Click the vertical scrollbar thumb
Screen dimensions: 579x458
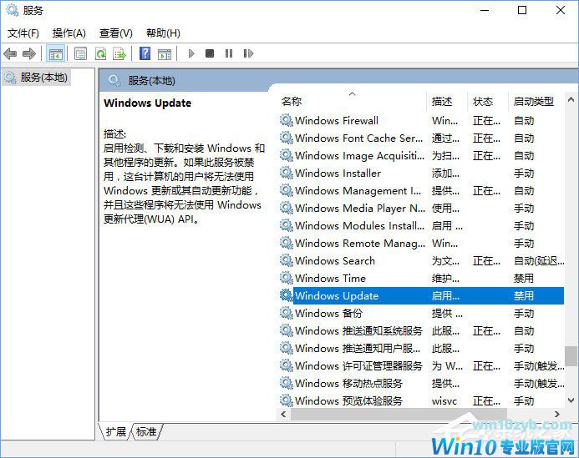click(571, 356)
